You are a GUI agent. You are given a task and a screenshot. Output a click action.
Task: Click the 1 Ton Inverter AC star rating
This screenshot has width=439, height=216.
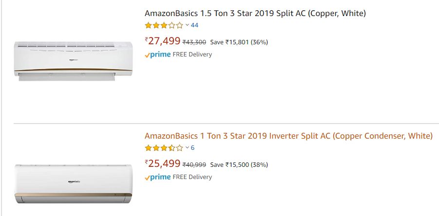[x=164, y=148]
